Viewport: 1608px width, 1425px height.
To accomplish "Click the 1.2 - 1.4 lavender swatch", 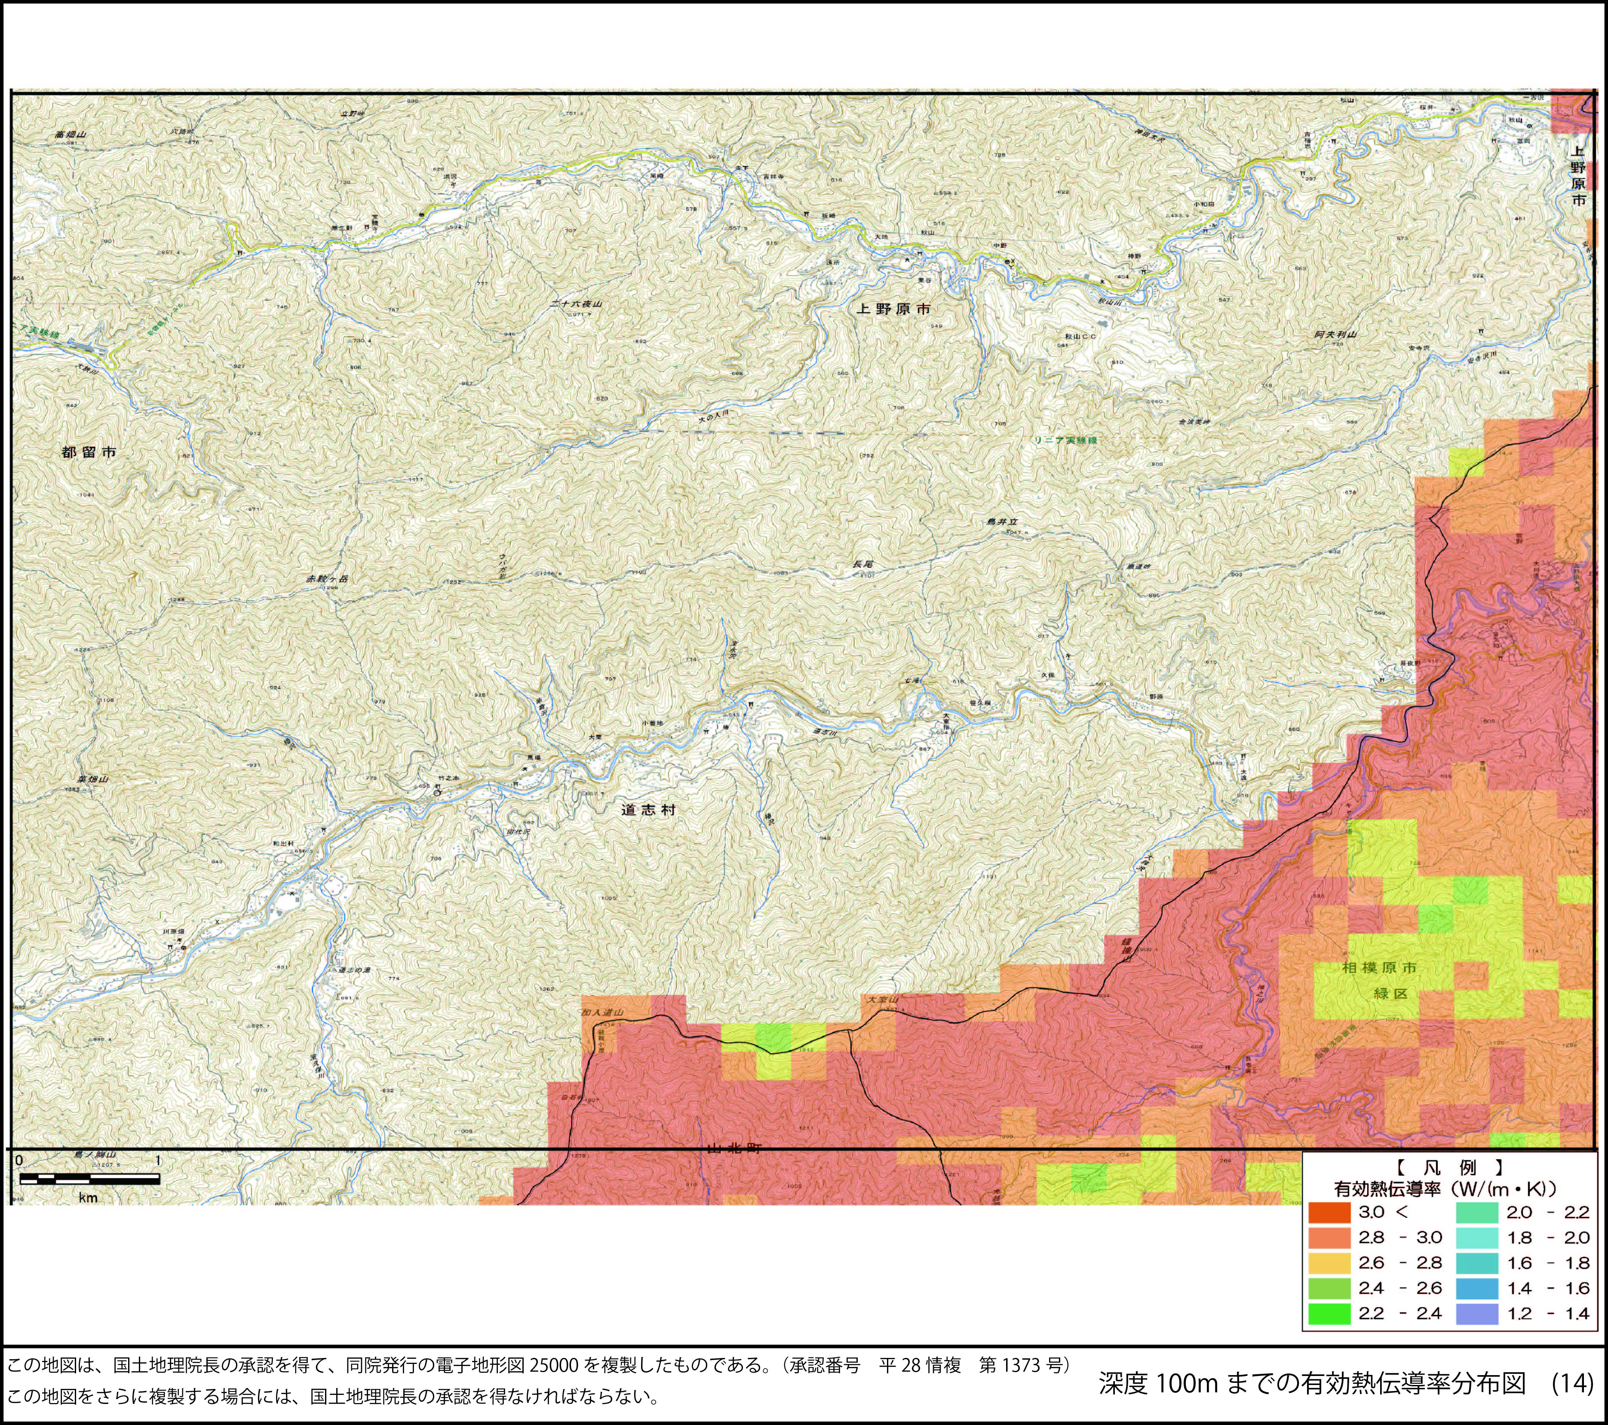I will pyautogui.click(x=1476, y=1313).
